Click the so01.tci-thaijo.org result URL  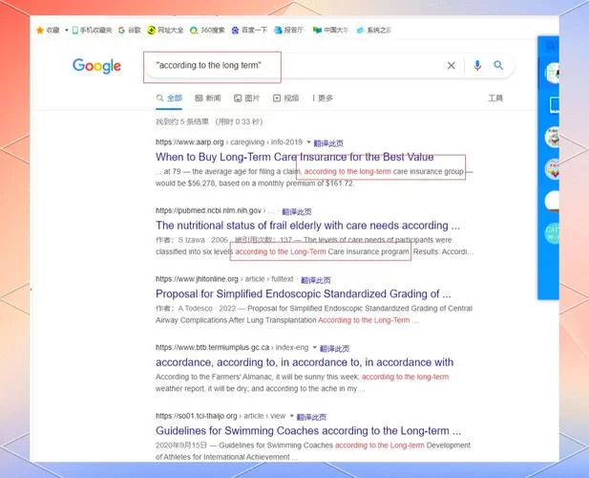(221, 416)
